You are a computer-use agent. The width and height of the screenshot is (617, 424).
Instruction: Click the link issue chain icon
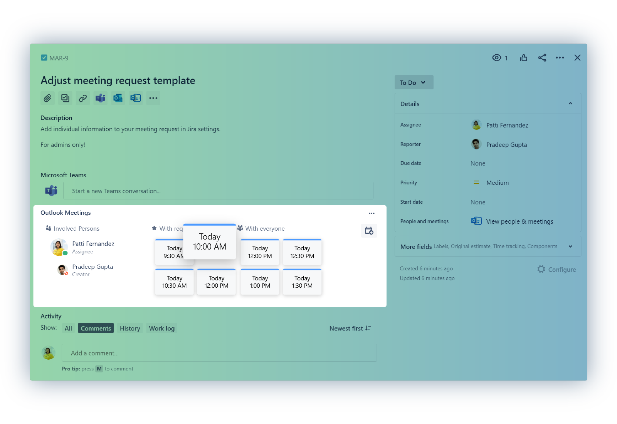pos(83,98)
